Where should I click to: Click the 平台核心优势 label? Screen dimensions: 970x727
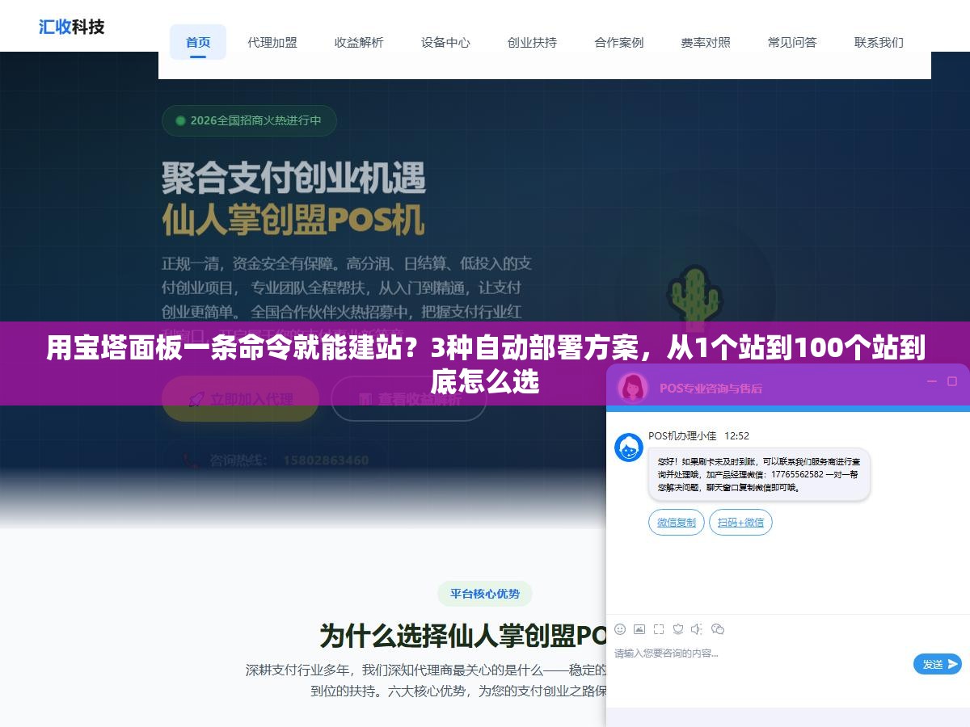point(485,594)
